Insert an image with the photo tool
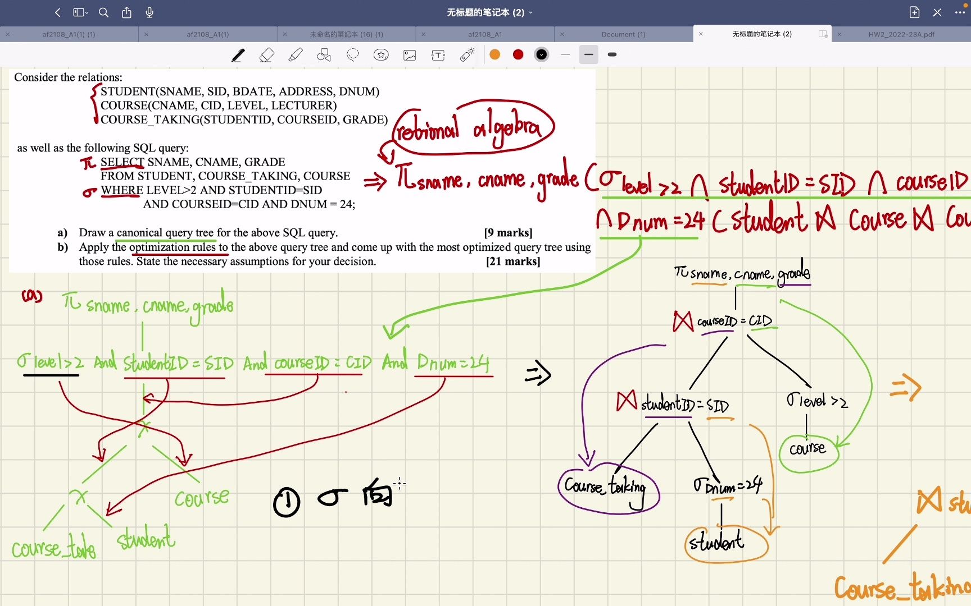 pyautogui.click(x=410, y=55)
